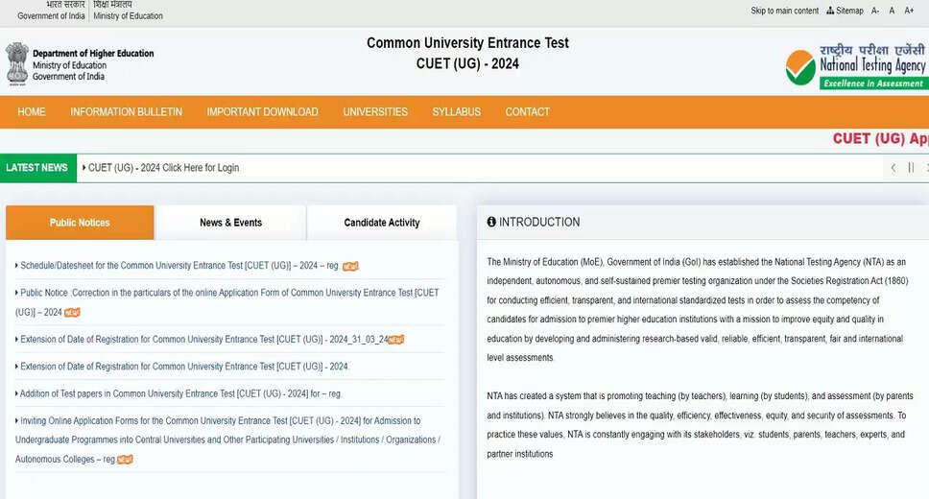929x499 pixels.
Task: Click the LATEST NEWS label
Action: tap(36, 168)
